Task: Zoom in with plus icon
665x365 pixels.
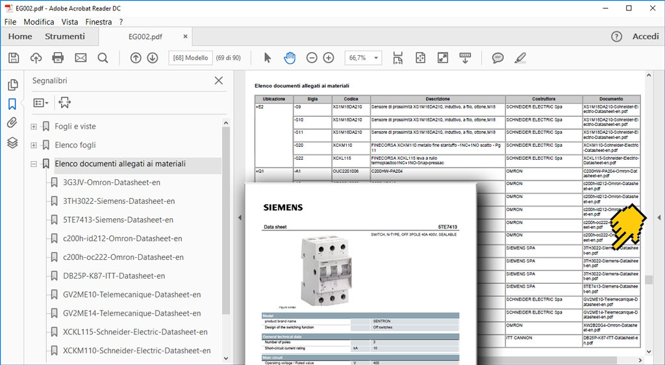Action: tap(329, 58)
